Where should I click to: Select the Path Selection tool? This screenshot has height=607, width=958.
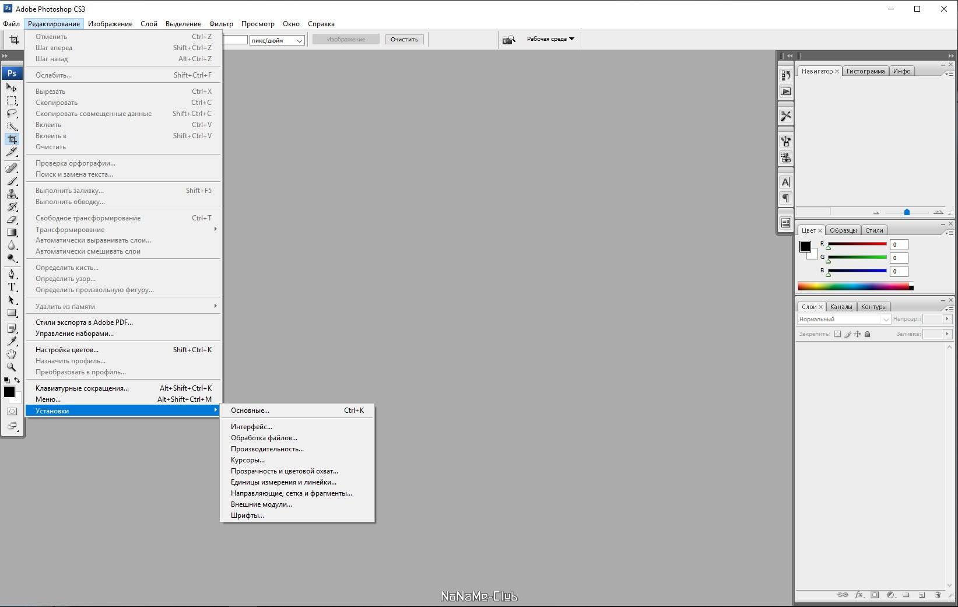point(12,300)
